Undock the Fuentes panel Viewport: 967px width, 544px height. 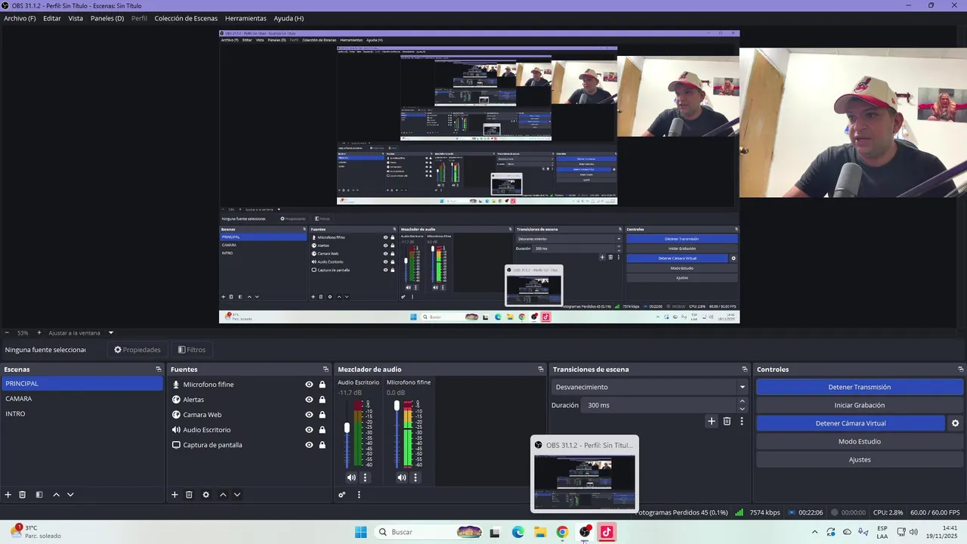(x=326, y=369)
